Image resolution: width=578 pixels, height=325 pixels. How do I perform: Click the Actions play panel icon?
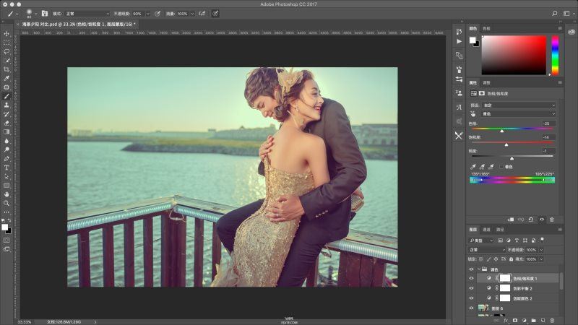(459, 41)
